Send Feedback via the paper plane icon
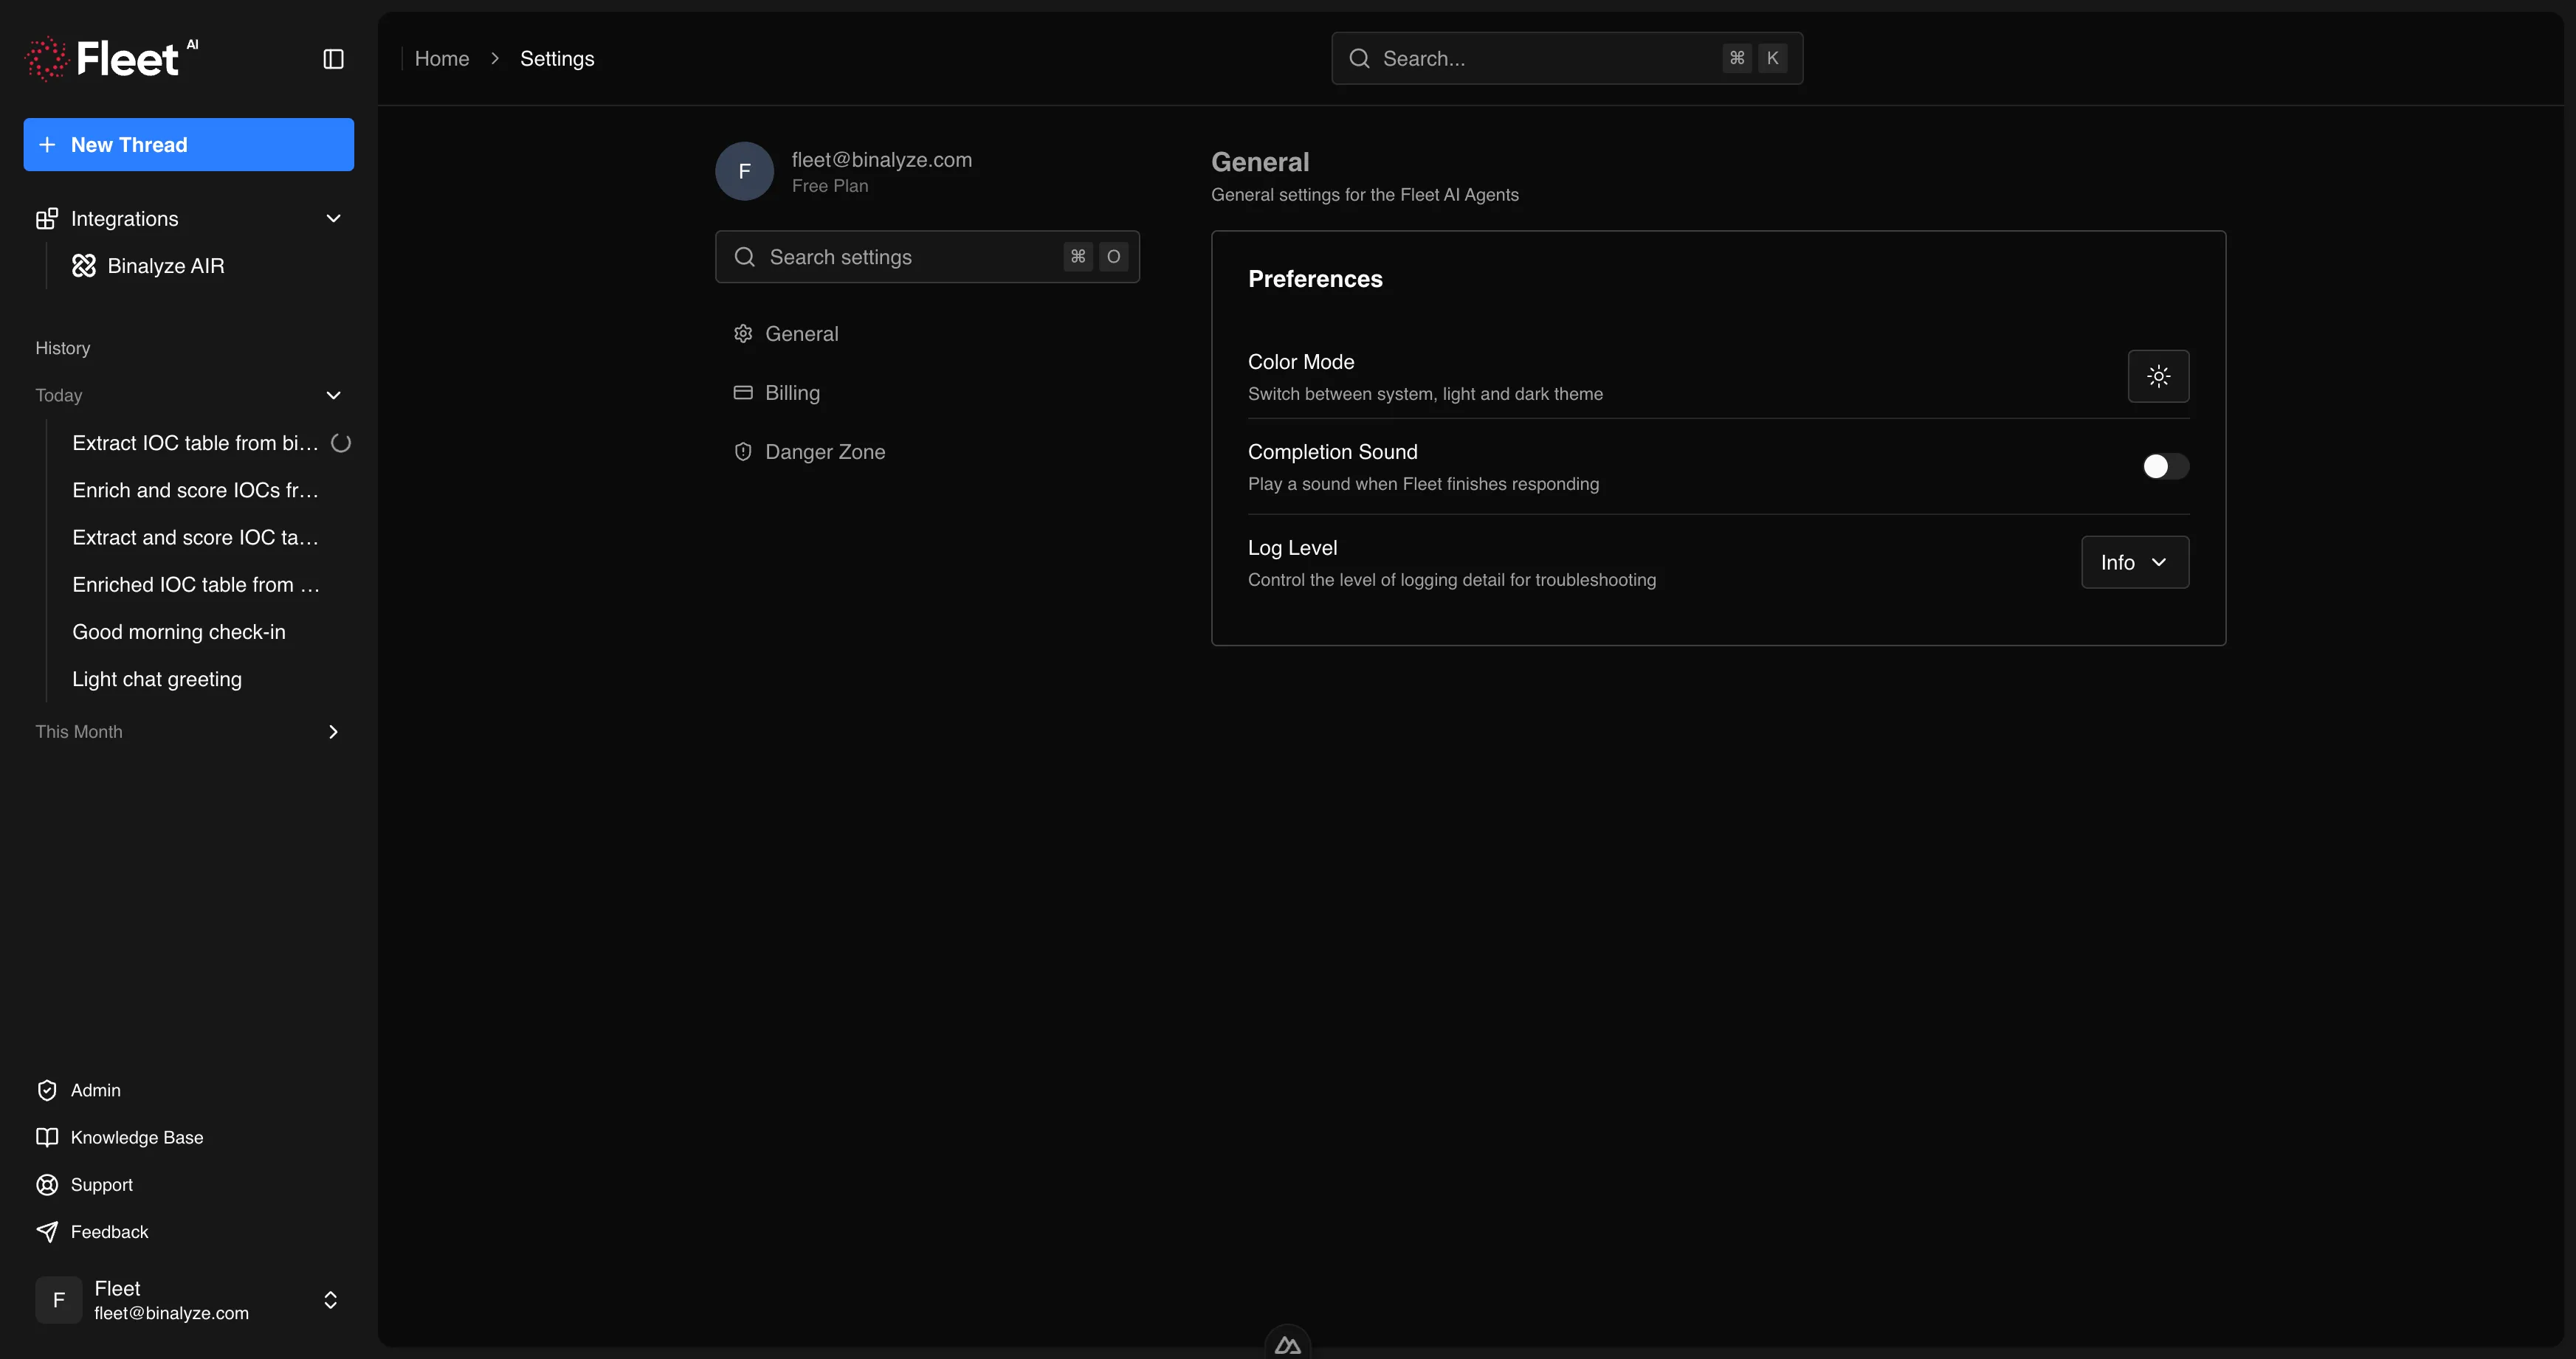 [47, 1231]
